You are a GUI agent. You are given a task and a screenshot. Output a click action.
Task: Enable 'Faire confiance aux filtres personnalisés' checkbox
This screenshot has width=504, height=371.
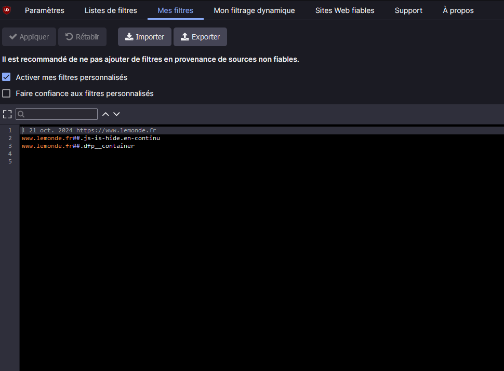6,93
